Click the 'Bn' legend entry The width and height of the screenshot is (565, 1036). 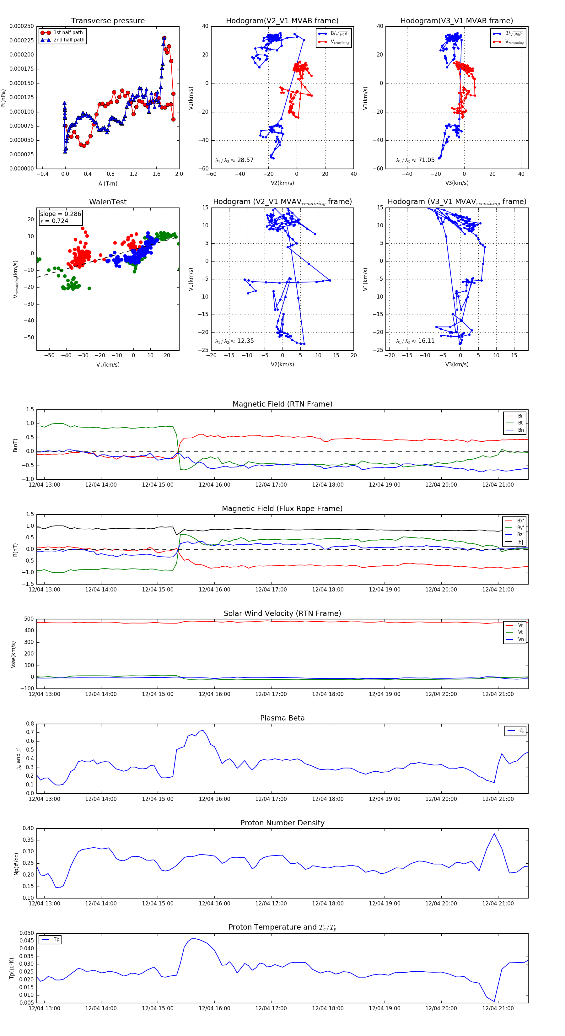(515, 430)
